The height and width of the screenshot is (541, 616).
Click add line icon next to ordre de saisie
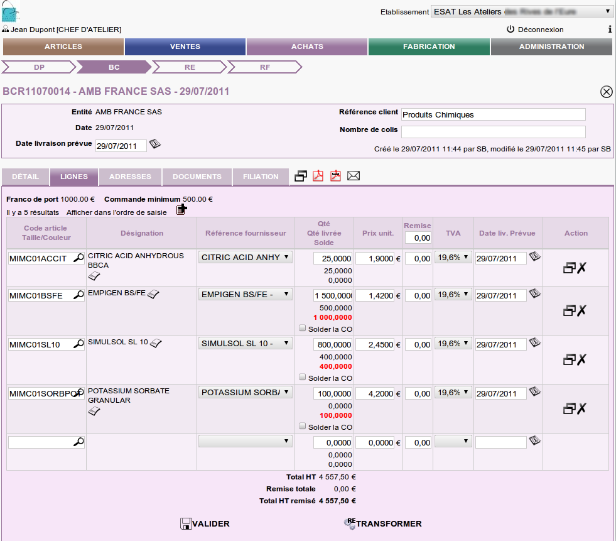tap(181, 209)
